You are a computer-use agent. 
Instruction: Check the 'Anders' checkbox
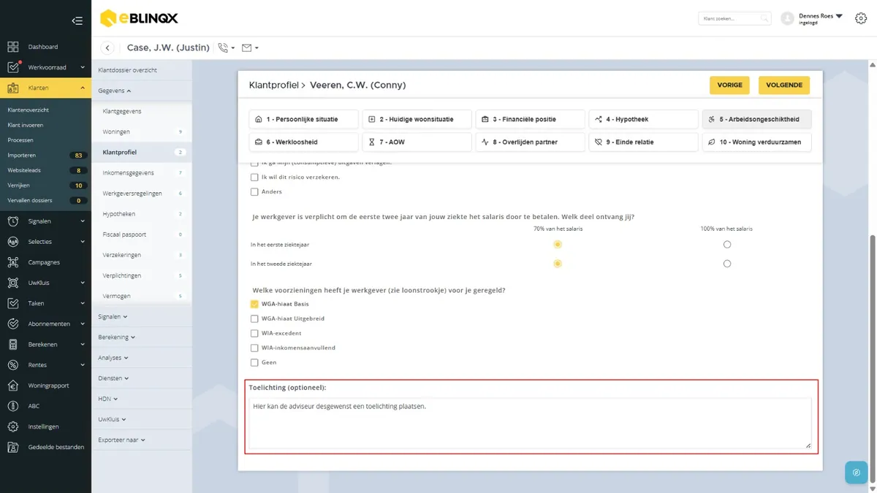(254, 191)
